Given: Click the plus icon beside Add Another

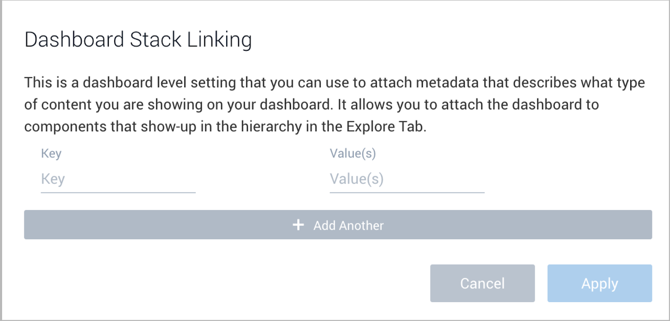Looking at the screenshot, I should point(298,225).
